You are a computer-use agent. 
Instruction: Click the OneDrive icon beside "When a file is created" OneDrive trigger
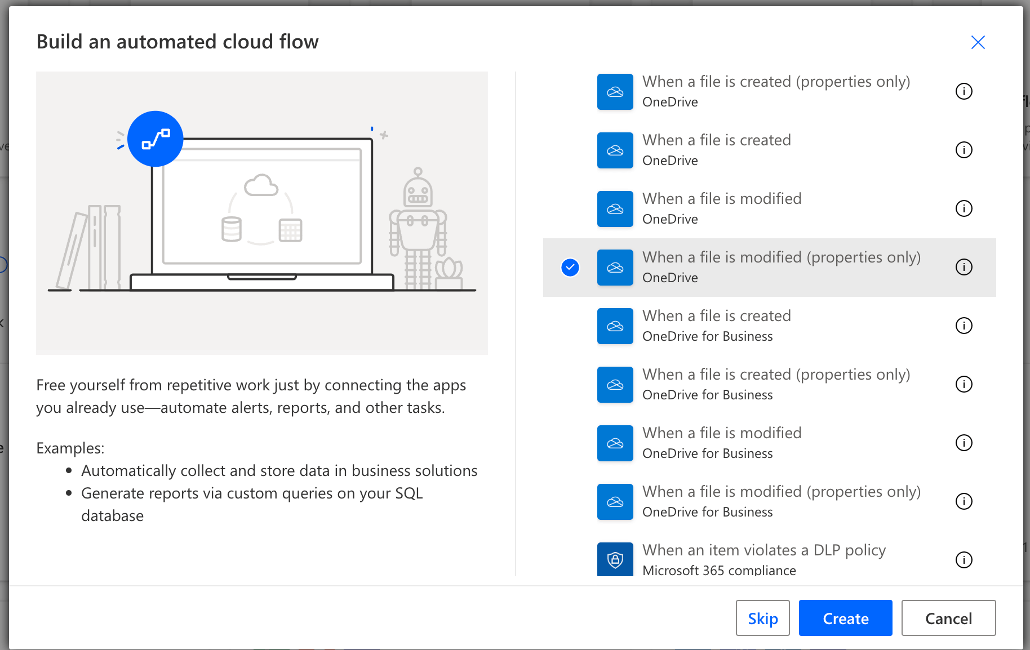pyautogui.click(x=615, y=150)
